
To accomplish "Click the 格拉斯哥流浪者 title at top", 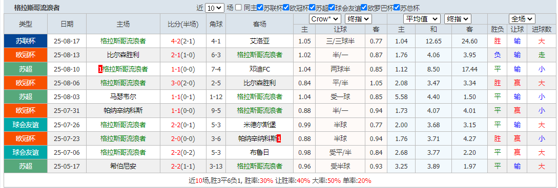I will point(37,8).
